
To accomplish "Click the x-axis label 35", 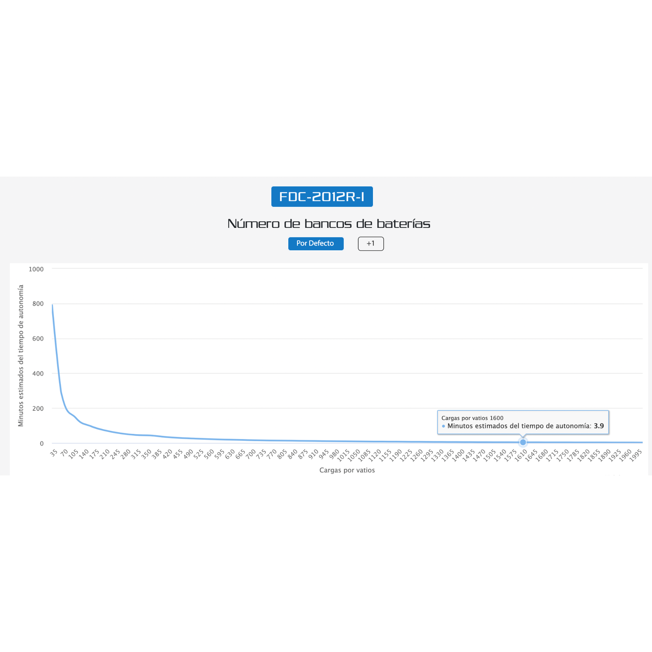I will coord(54,452).
